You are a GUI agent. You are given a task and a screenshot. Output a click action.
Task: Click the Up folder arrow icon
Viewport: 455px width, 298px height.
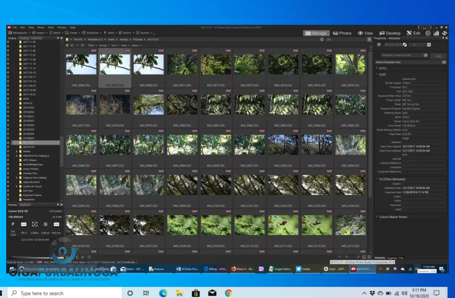(x=82, y=45)
